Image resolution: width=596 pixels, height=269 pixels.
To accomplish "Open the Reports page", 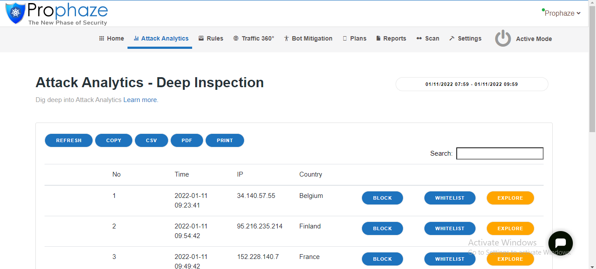I will pyautogui.click(x=391, y=38).
